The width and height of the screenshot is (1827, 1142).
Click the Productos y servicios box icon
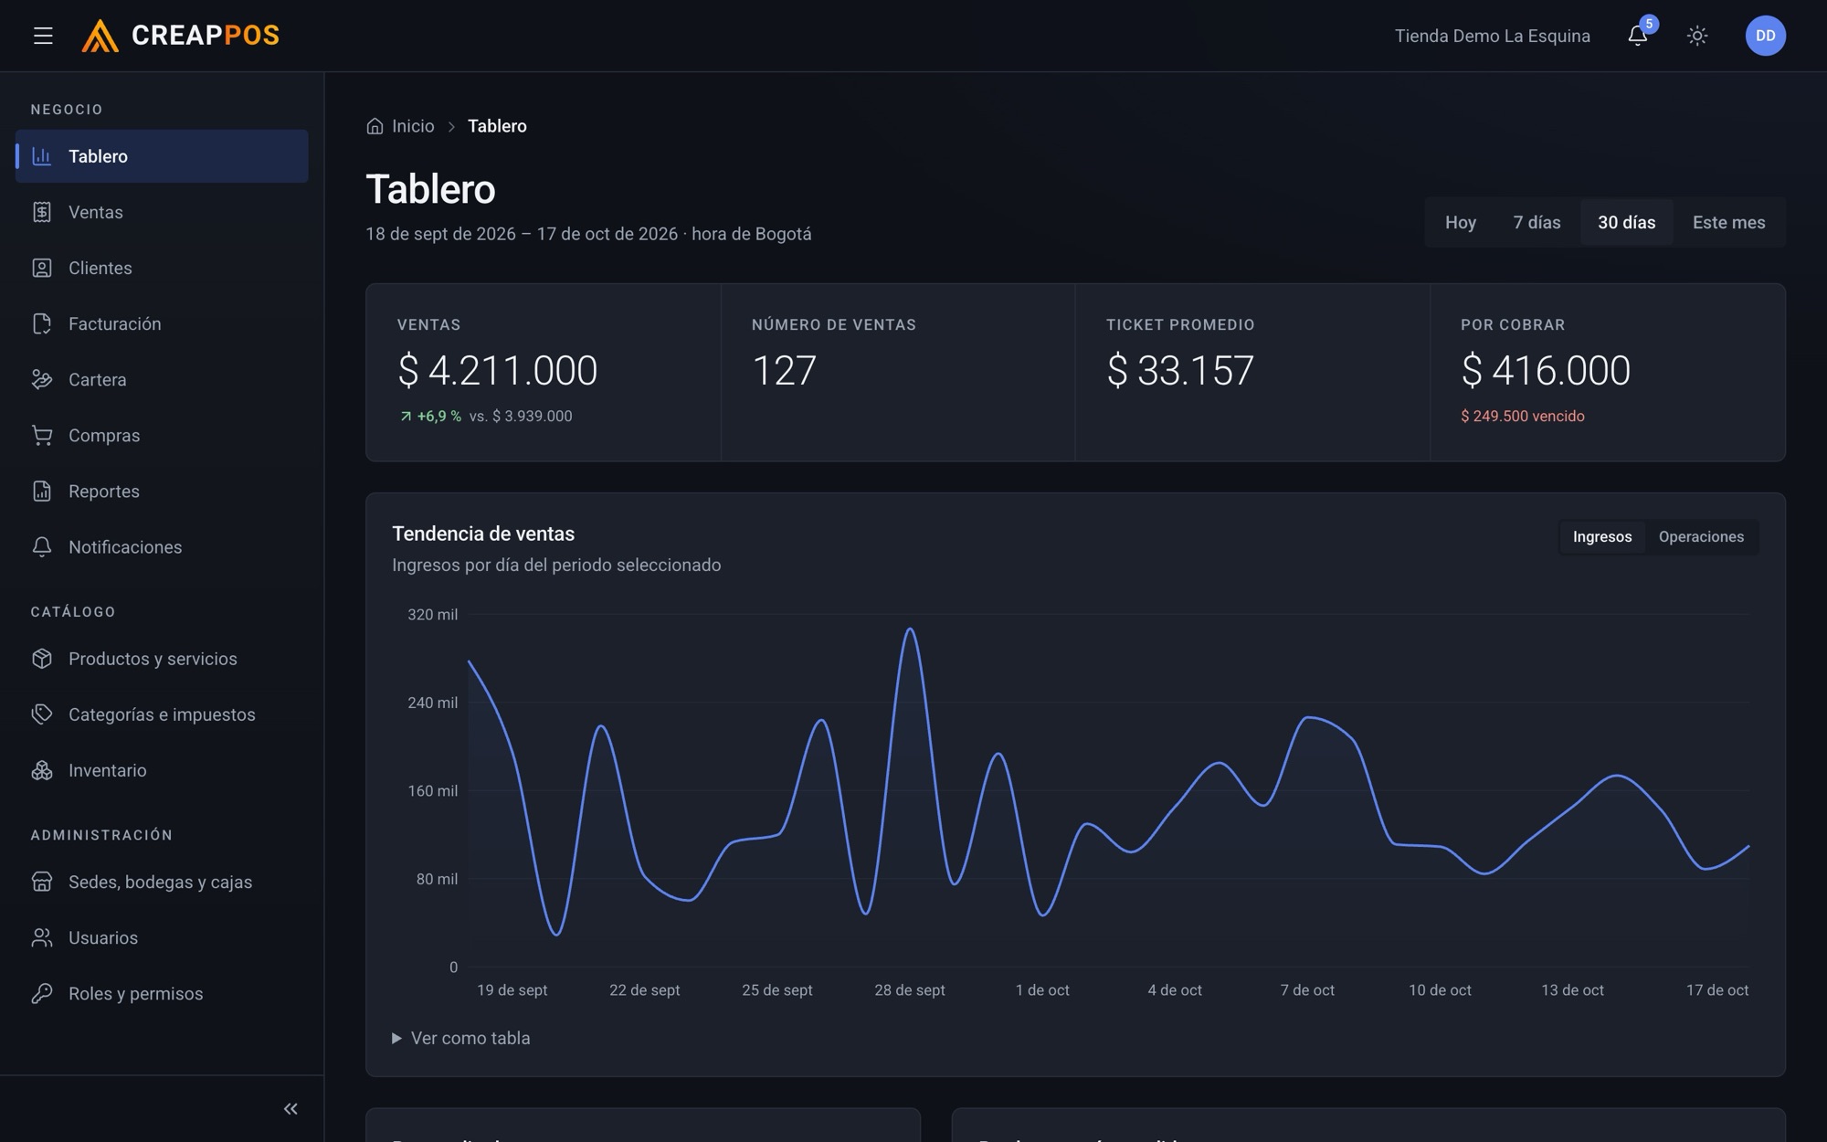click(x=42, y=659)
